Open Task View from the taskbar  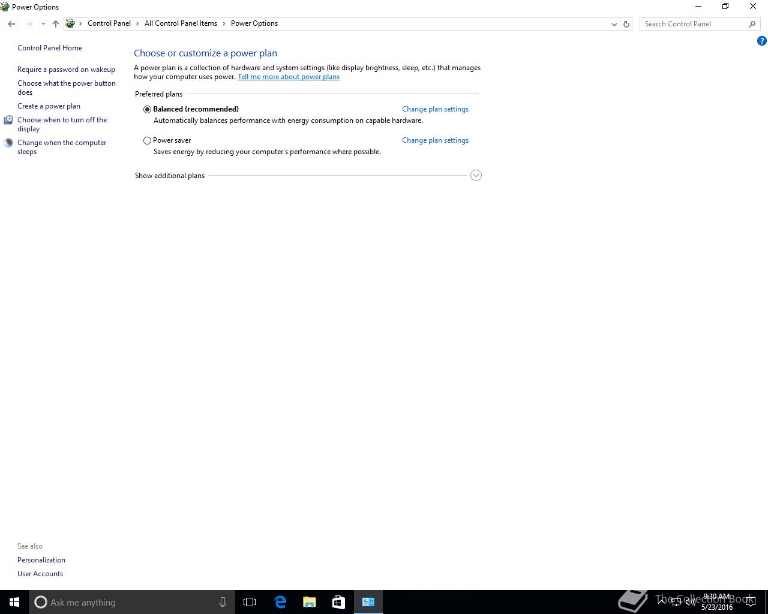coord(250,602)
